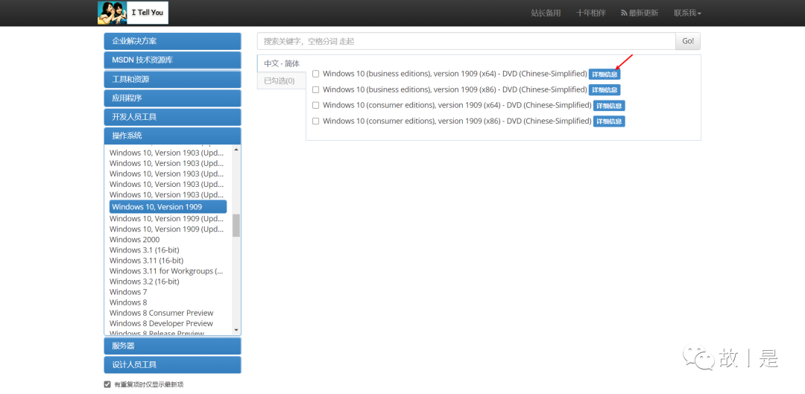This screenshot has width=805, height=394.
Task: Switch to the 中文 - 简体 tab
Action: [x=282, y=63]
